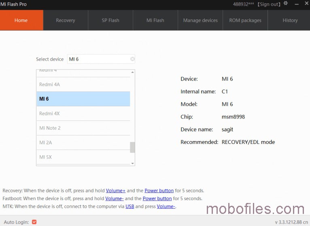Click the msm8998 chip value
310x226 pixels.
click(x=233, y=117)
